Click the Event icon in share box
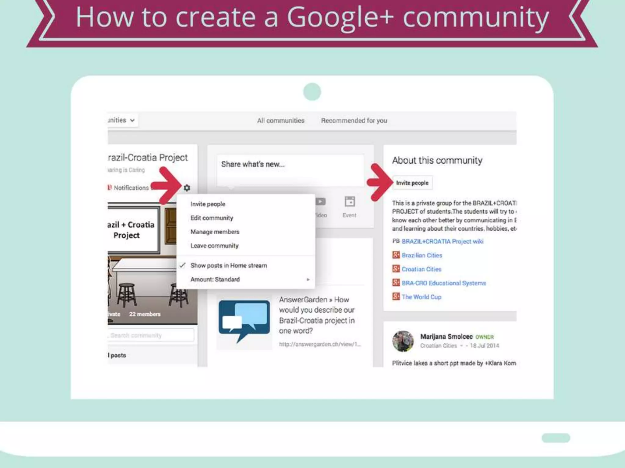 click(349, 202)
